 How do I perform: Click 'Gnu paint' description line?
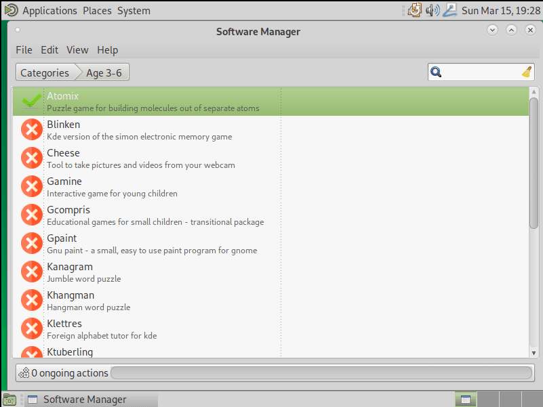tap(152, 251)
